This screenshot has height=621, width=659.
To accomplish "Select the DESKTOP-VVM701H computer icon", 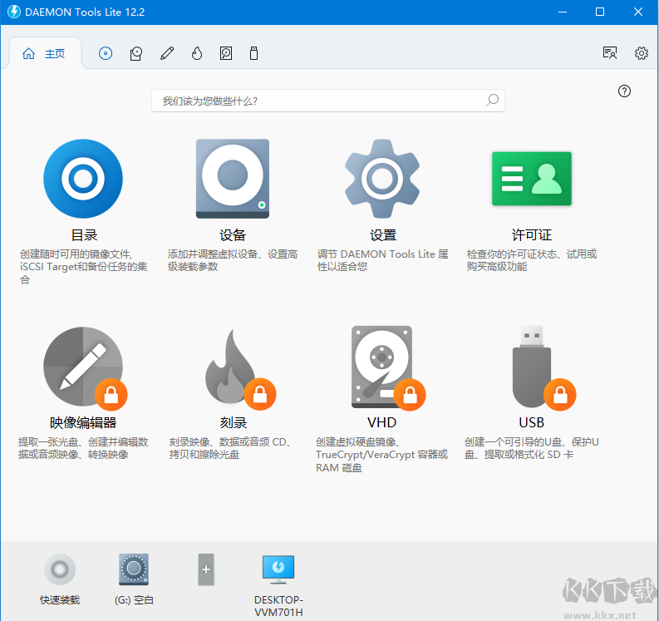I will [x=278, y=569].
